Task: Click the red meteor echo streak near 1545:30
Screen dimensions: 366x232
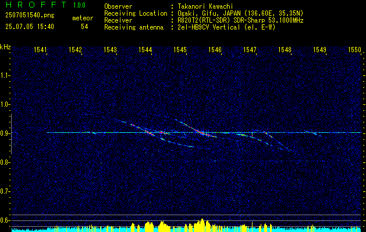Action: point(201,132)
